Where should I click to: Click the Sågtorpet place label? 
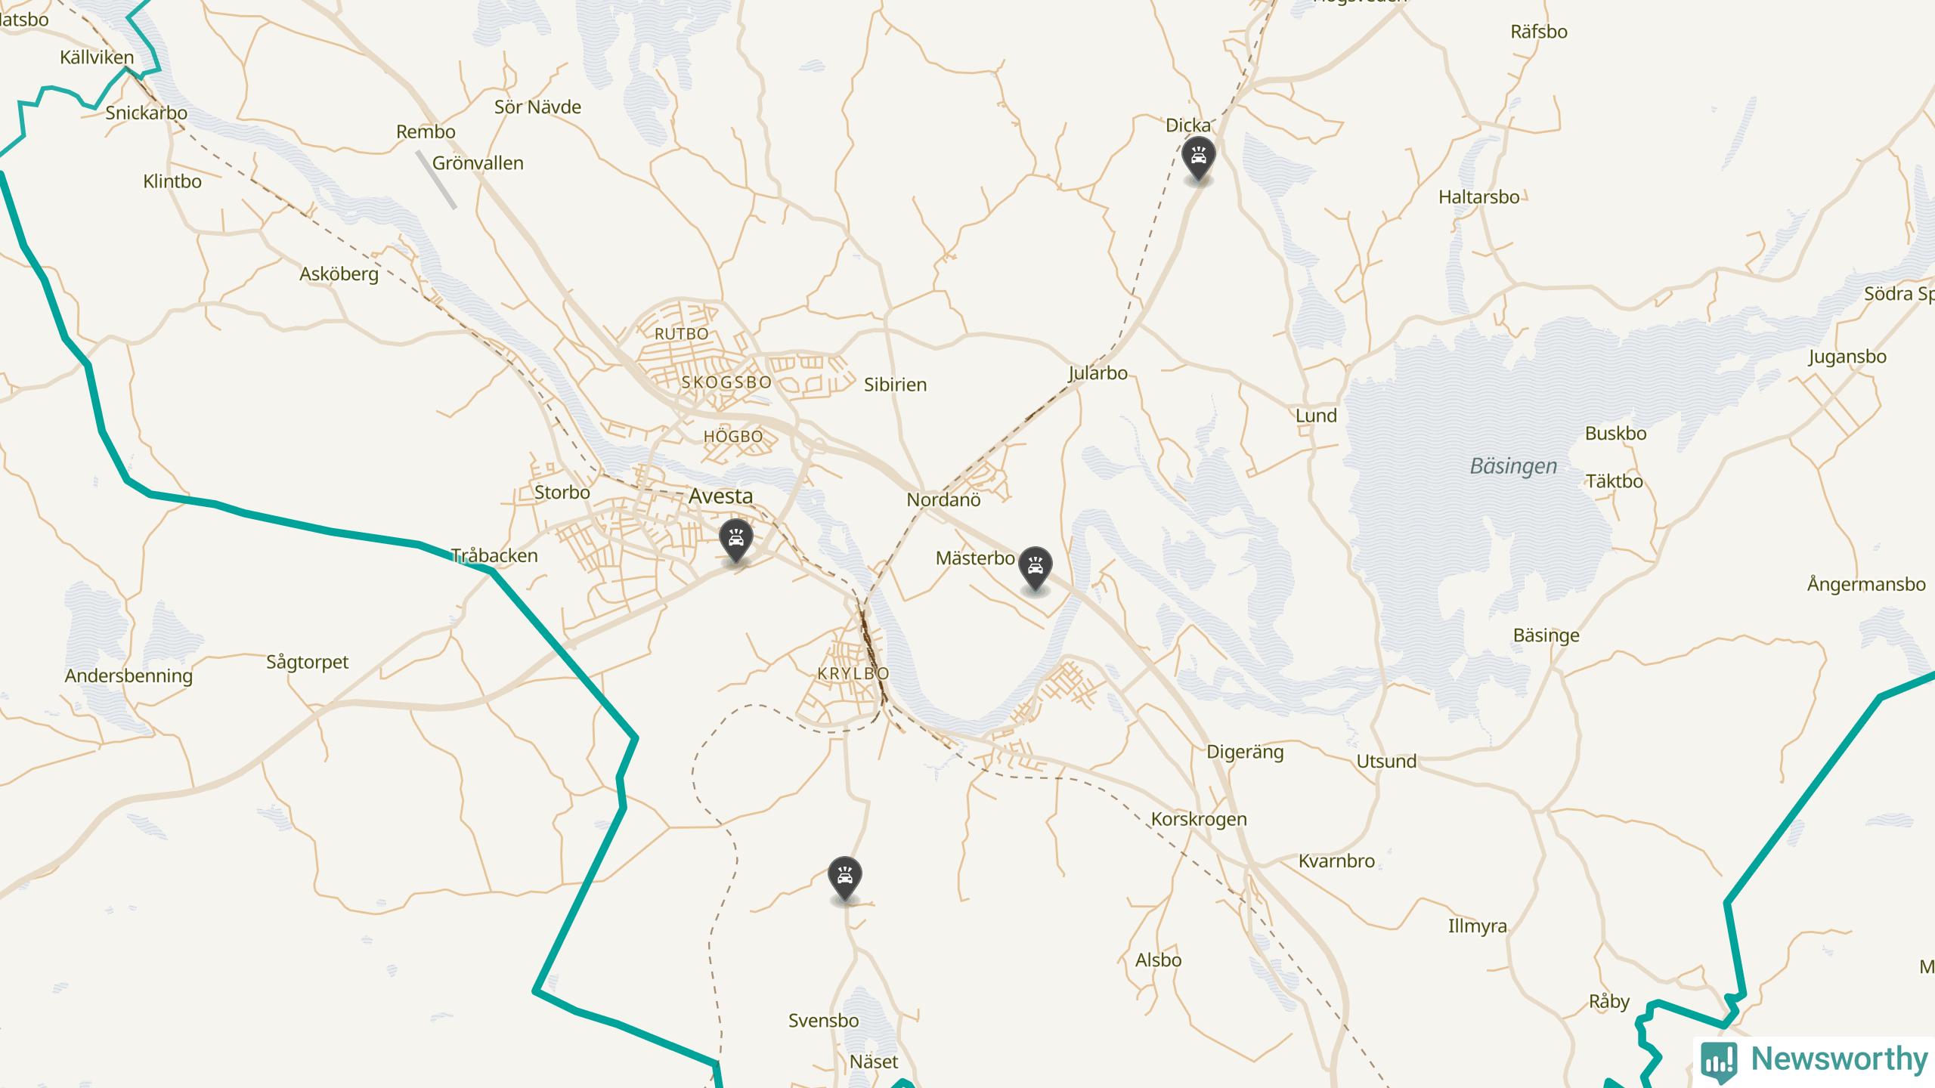(307, 663)
